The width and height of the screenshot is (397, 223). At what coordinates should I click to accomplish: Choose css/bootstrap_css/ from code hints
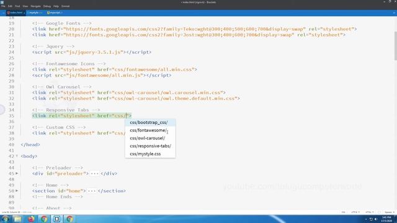[x=150, y=123]
